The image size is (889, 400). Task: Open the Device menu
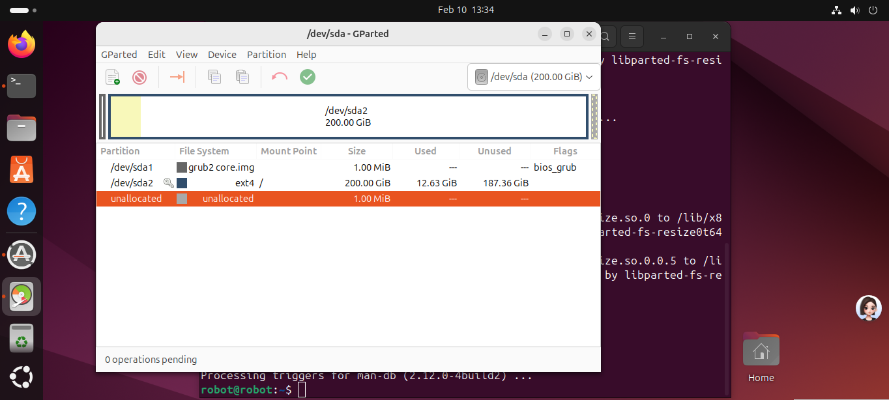[222, 55]
